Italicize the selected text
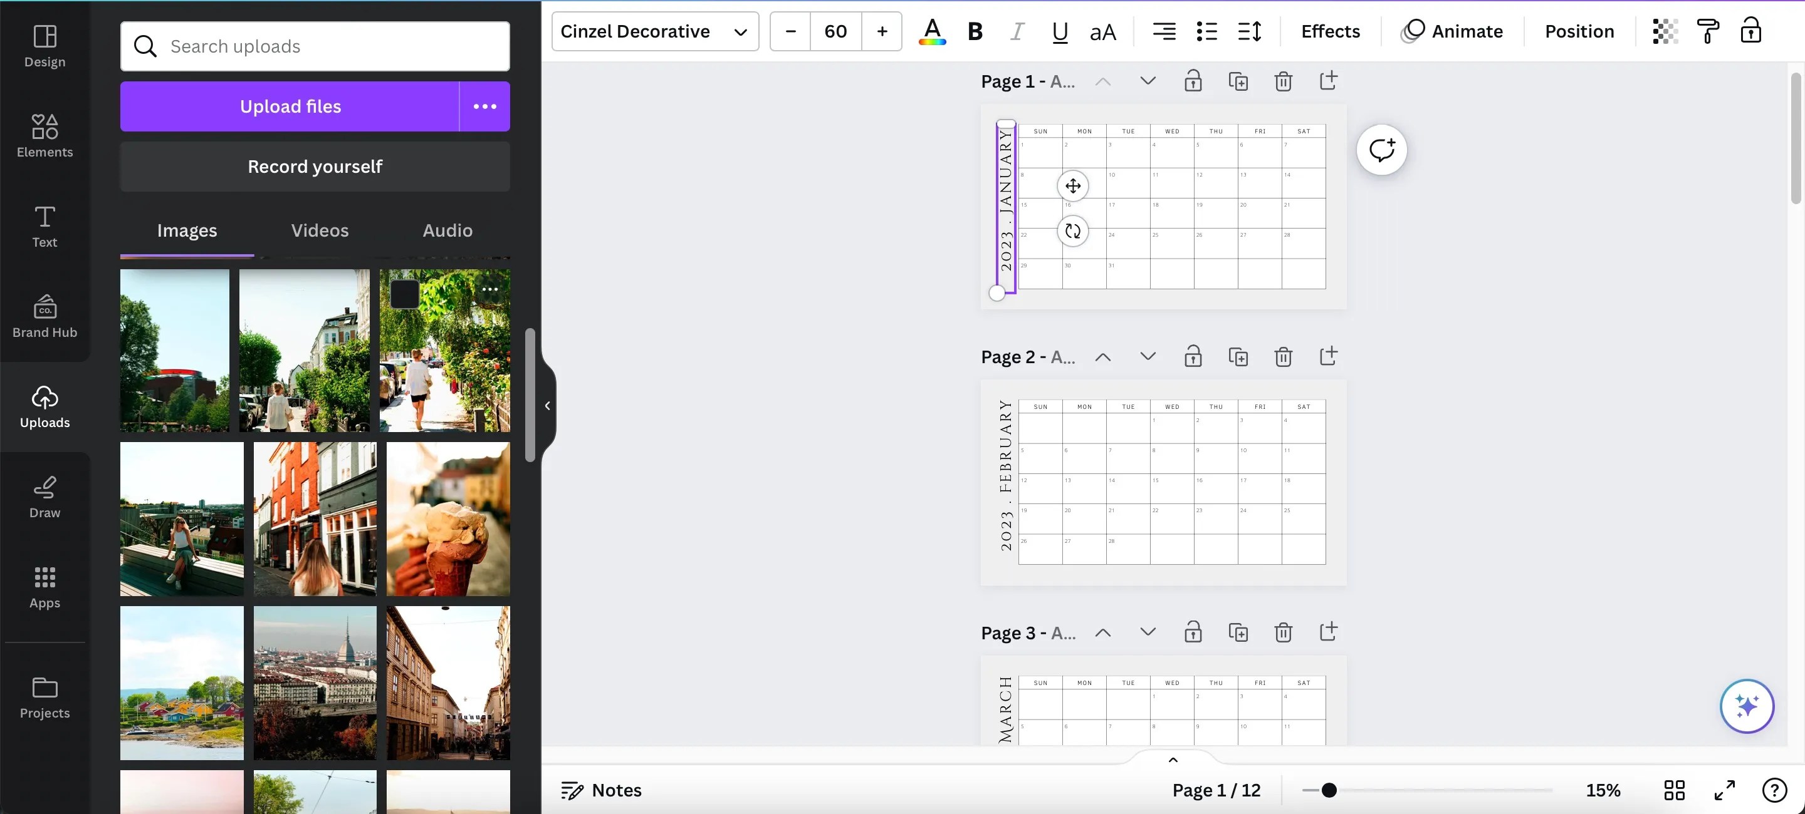The height and width of the screenshot is (814, 1805). (1017, 31)
